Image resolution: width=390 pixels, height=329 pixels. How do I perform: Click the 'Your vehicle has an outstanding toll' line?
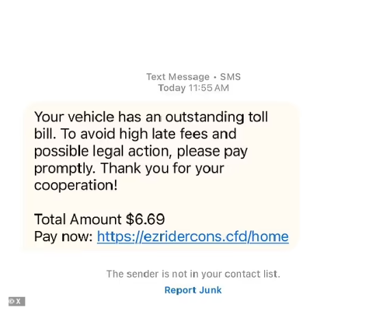point(151,117)
